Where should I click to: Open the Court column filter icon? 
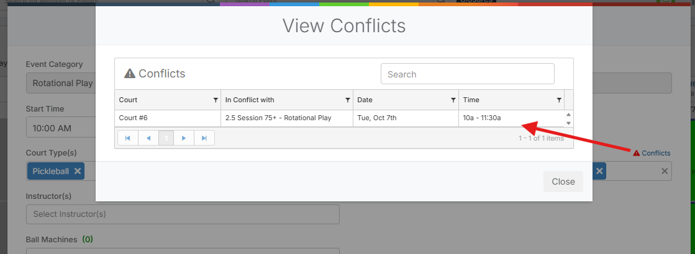[216, 100]
